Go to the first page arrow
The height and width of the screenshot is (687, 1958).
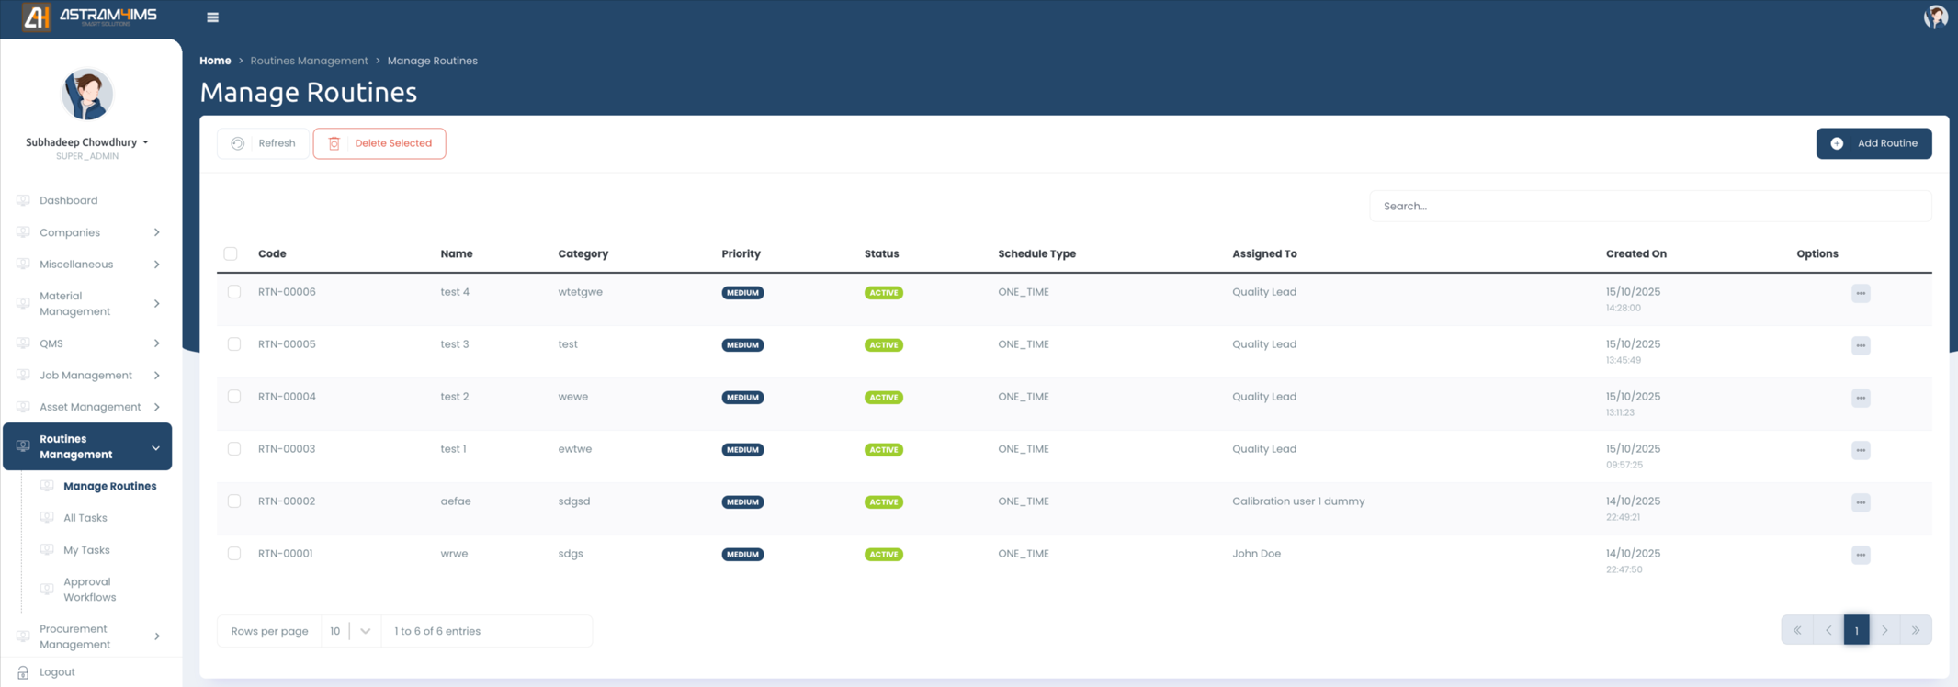[x=1797, y=630]
